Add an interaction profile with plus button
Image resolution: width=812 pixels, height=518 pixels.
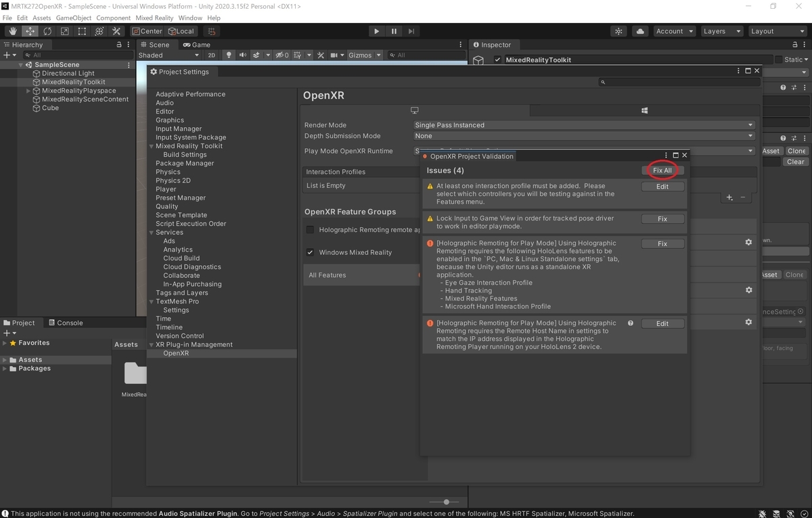coord(729,197)
